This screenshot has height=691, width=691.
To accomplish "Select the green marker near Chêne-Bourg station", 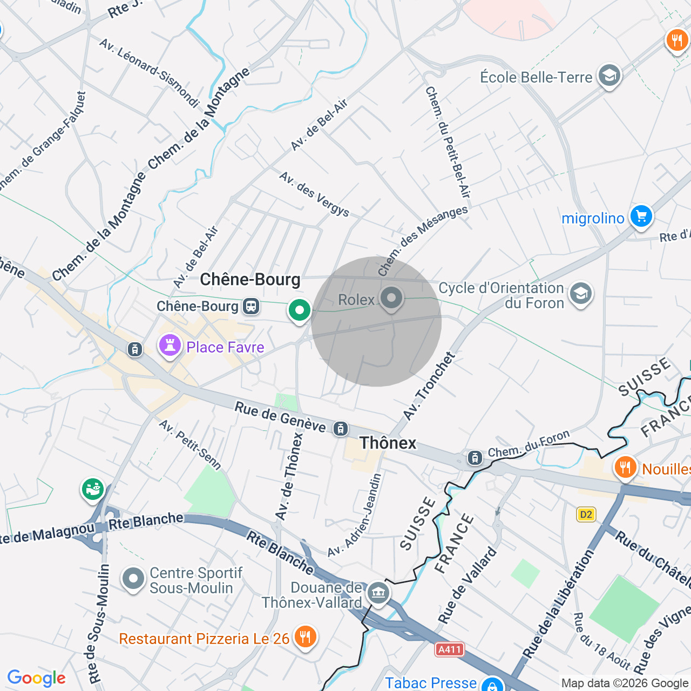I will [x=299, y=311].
